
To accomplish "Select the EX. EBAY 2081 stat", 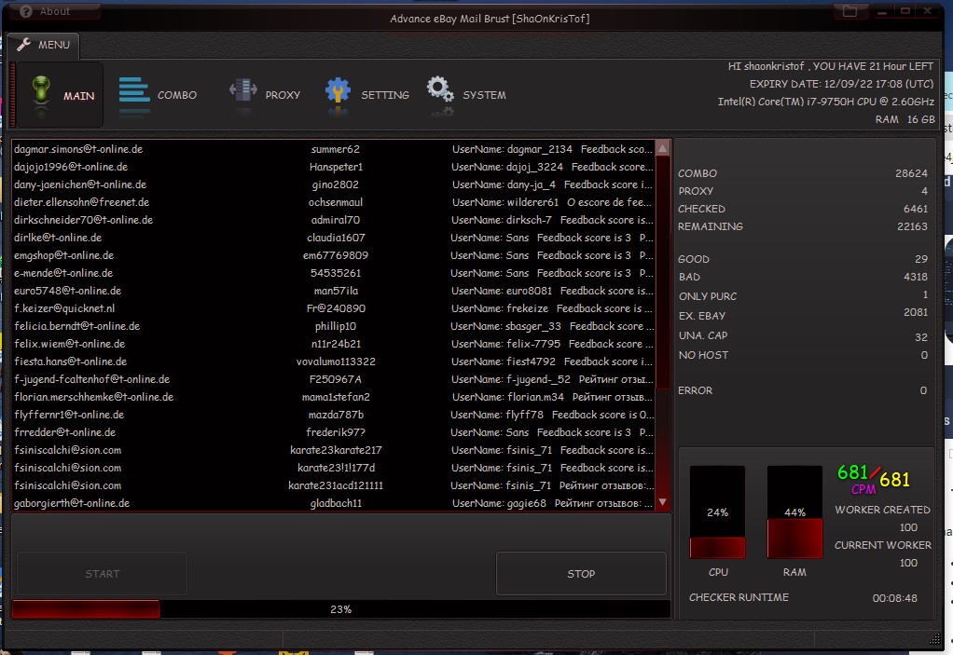I will click(x=803, y=314).
